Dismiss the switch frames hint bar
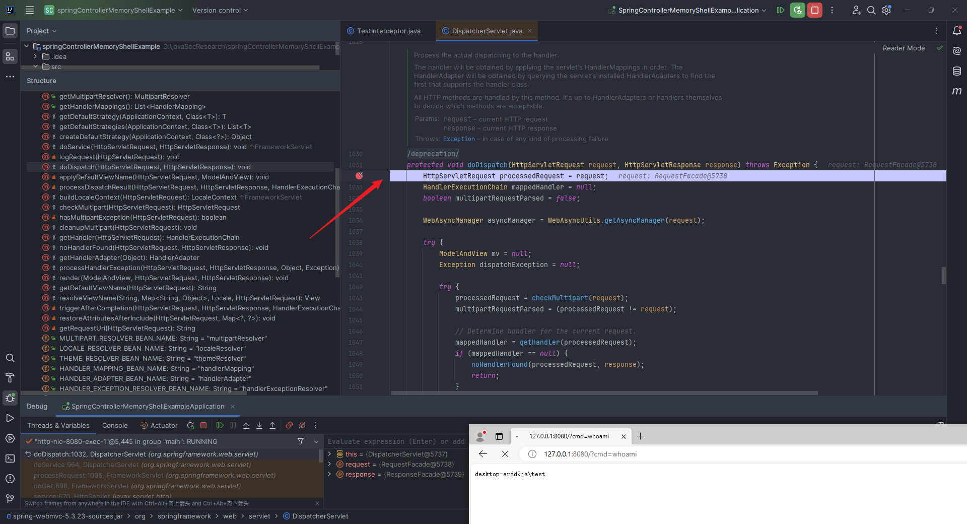This screenshot has height=524, width=967. click(317, 503)
